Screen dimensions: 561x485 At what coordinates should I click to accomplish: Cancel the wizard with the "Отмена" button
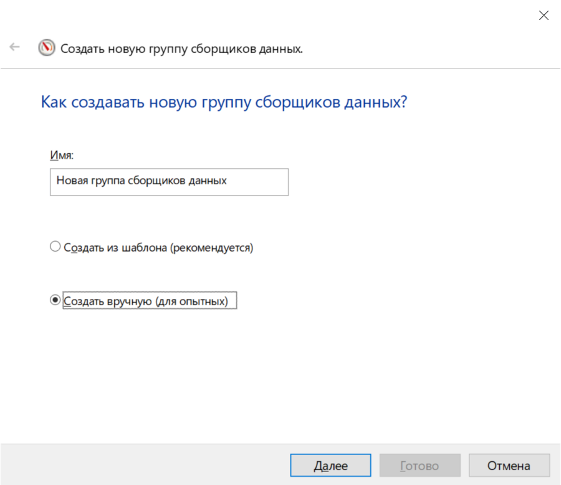(509, 466)
